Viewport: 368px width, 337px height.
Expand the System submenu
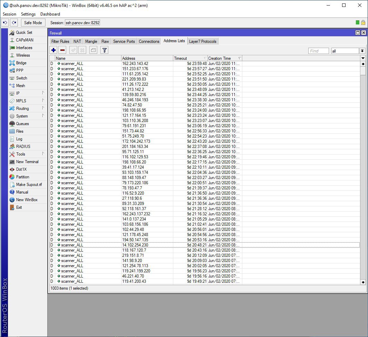28,116
